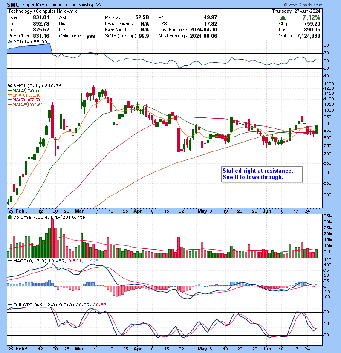Click the stochastic 80 level axis label
This screenshot has height=353, width=341.
[x=327, y=312]
